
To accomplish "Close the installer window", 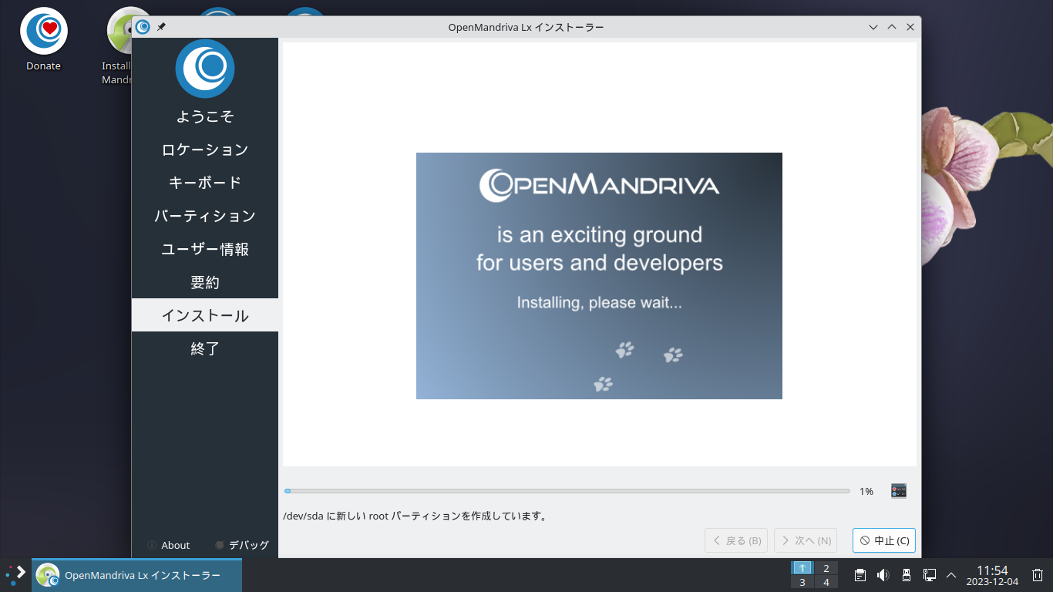I will tap(910, 27).
